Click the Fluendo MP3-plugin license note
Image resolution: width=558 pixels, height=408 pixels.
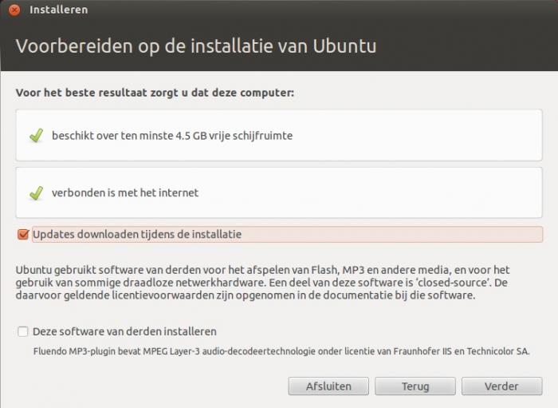tap(281, 351)
